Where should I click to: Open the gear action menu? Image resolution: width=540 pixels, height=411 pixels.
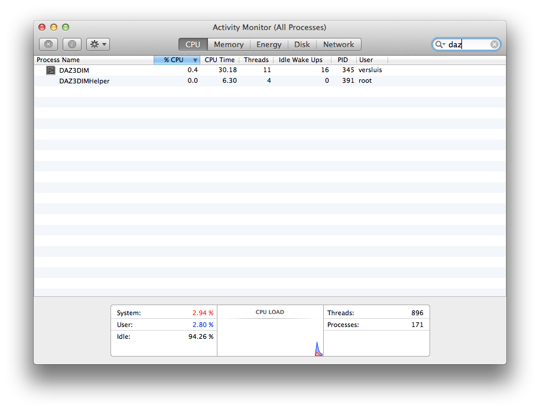(98, 44)
